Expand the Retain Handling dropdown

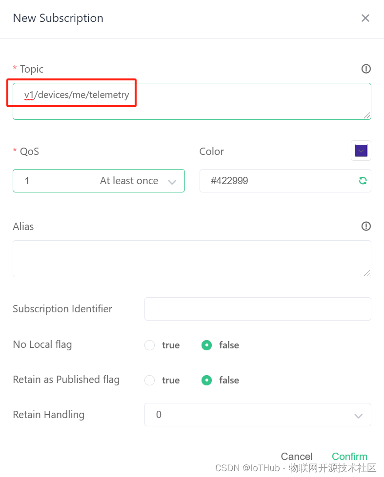tap(258, 415)
